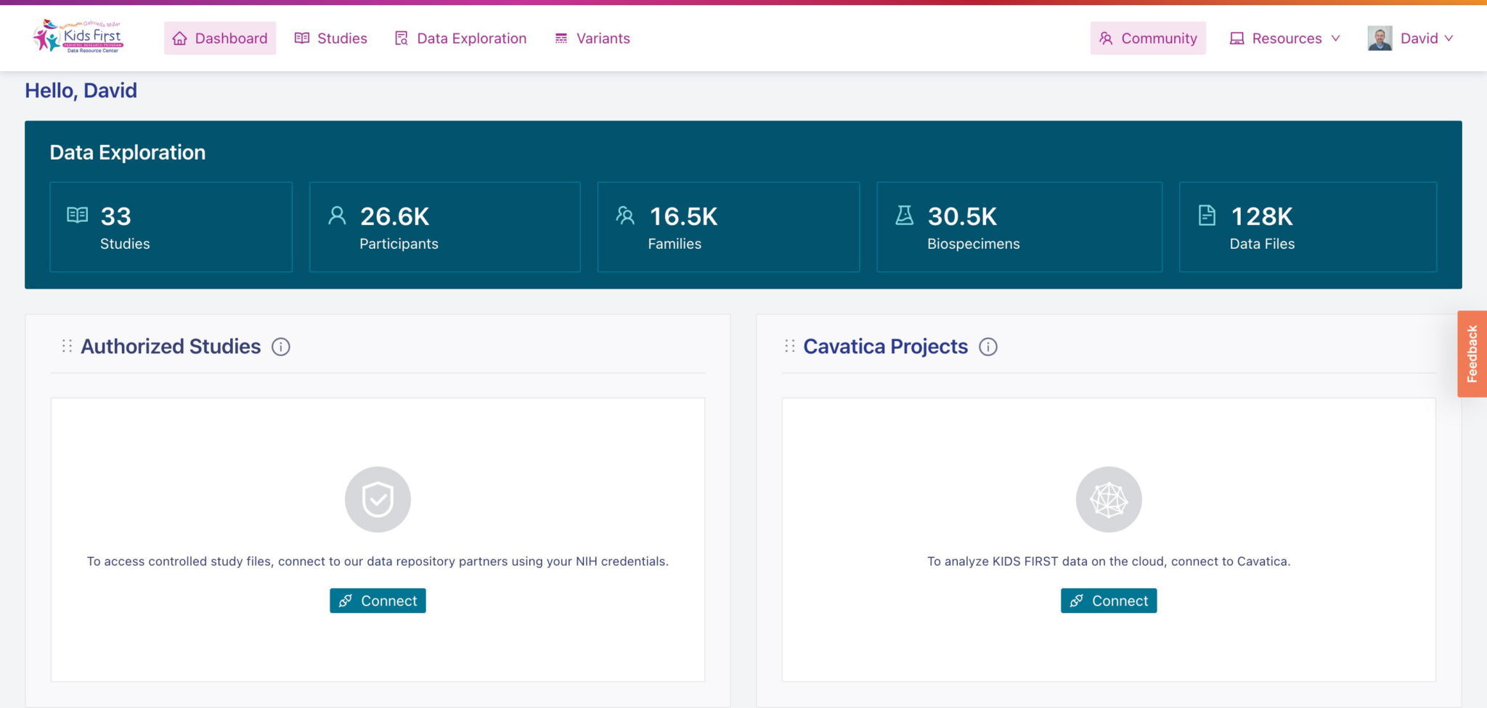Image resolution: width=1487 pixels, height=708 pixels.
Task: Click the 33 Studies stat card
Action: 171,227
